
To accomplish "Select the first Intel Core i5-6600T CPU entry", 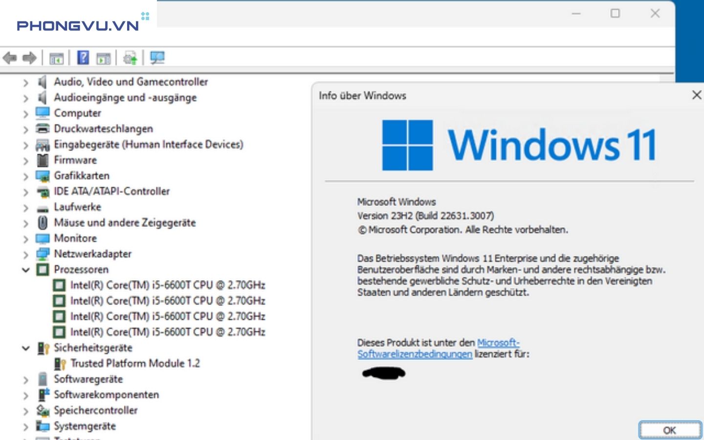I will pyautogui.click(x=168, y=285).
